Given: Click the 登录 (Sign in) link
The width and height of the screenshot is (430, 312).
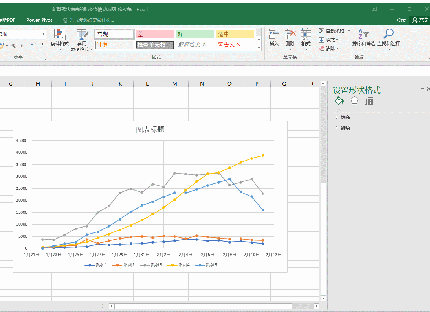Looking at the screenshot, I should coord(401,20).
